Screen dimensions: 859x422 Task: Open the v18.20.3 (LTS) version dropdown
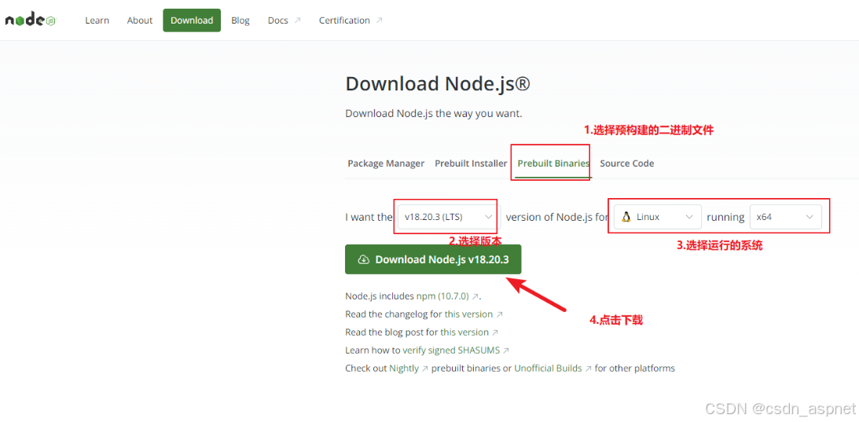pos(449,217)
